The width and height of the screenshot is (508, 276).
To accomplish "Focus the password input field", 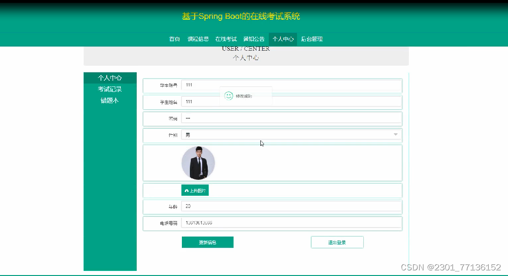I will click(x=291, y=118).
